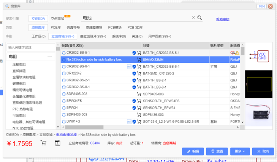
Task: Click the verified shield icon in the CR2032-BS-5-1 row
Action: pyautogui.click(x=134, y=53)
